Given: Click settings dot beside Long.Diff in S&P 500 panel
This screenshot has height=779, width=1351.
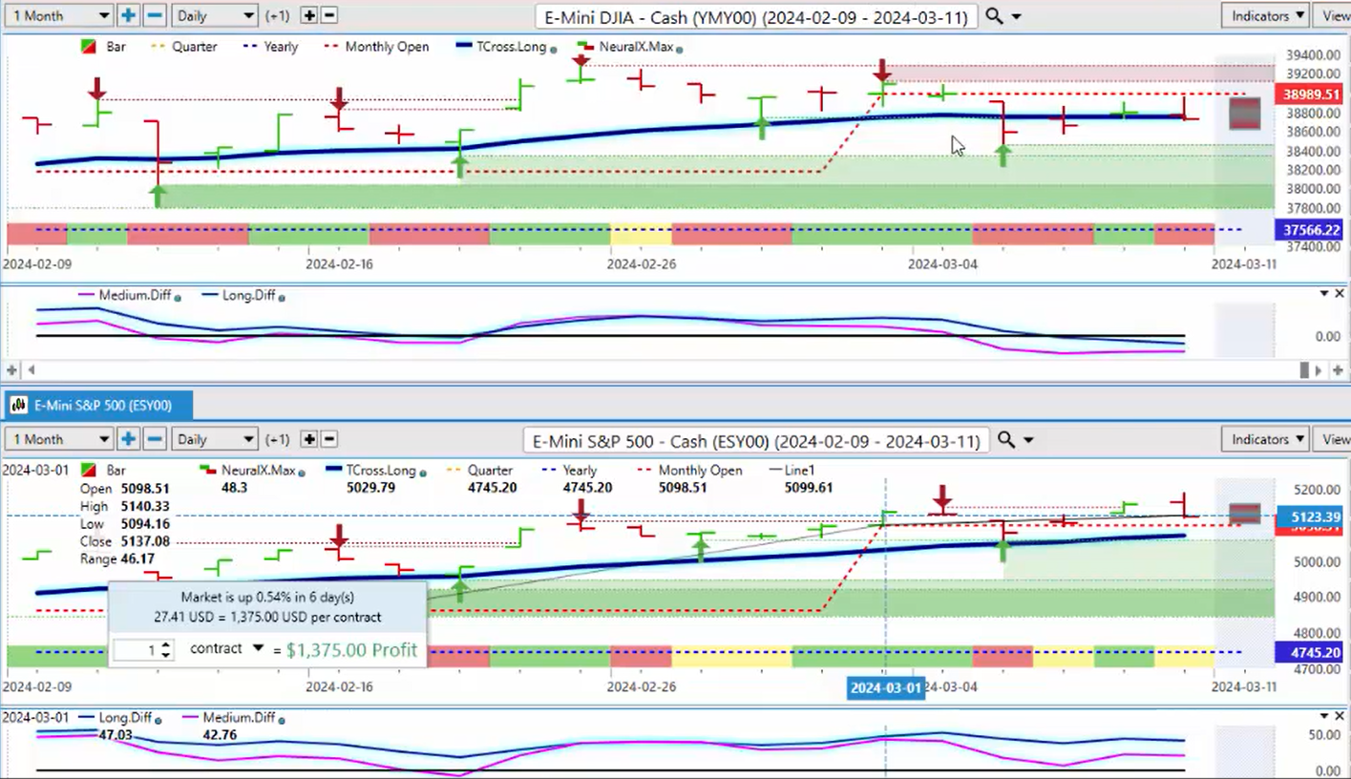Looking at the screenshot, I should coord(158,720).
